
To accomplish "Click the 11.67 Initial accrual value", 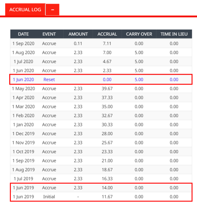I will coord(107,197).
